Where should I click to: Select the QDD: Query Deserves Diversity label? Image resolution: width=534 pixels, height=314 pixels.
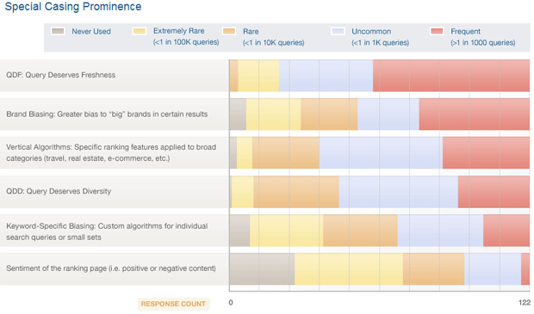(59, 191)
